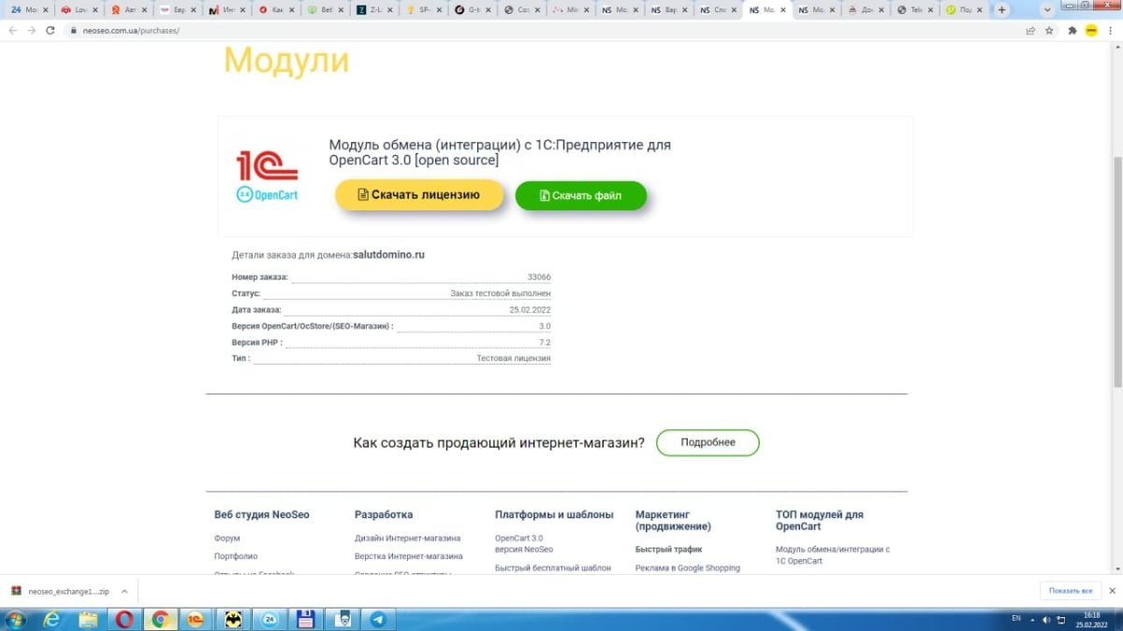This screenshot has height=631, width=1123.
Task: Launch Internet Explorer from the taskbar
Action: [52, 619]
